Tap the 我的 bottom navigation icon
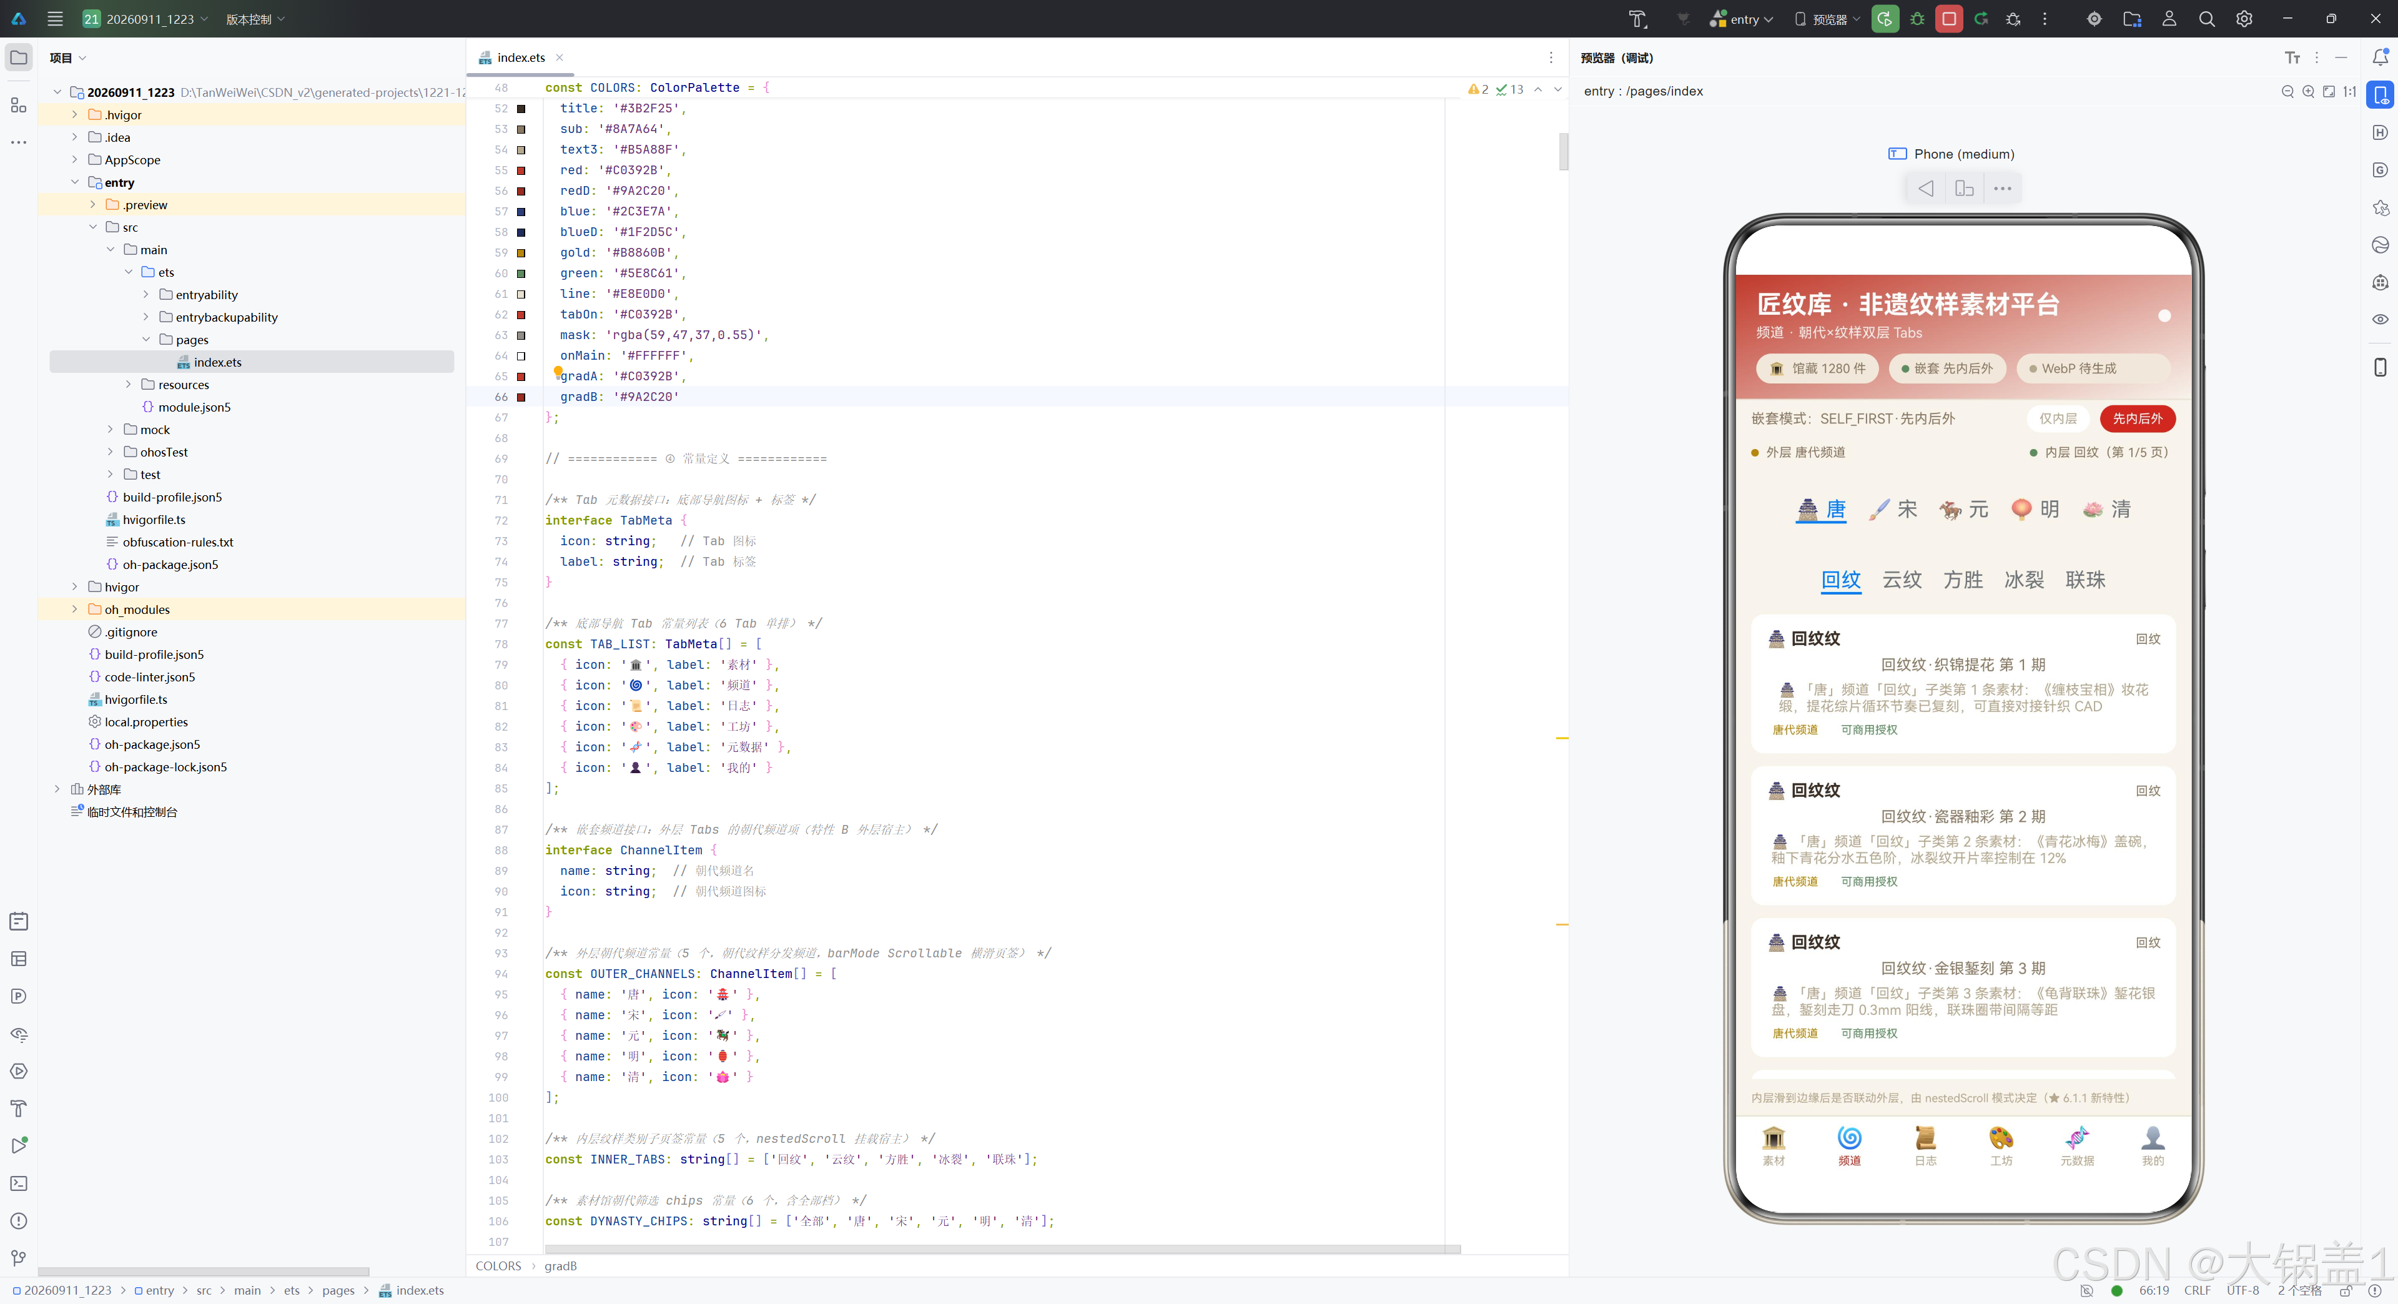Screen dimensions: 2398x1304 (x=2152, y=1146)
